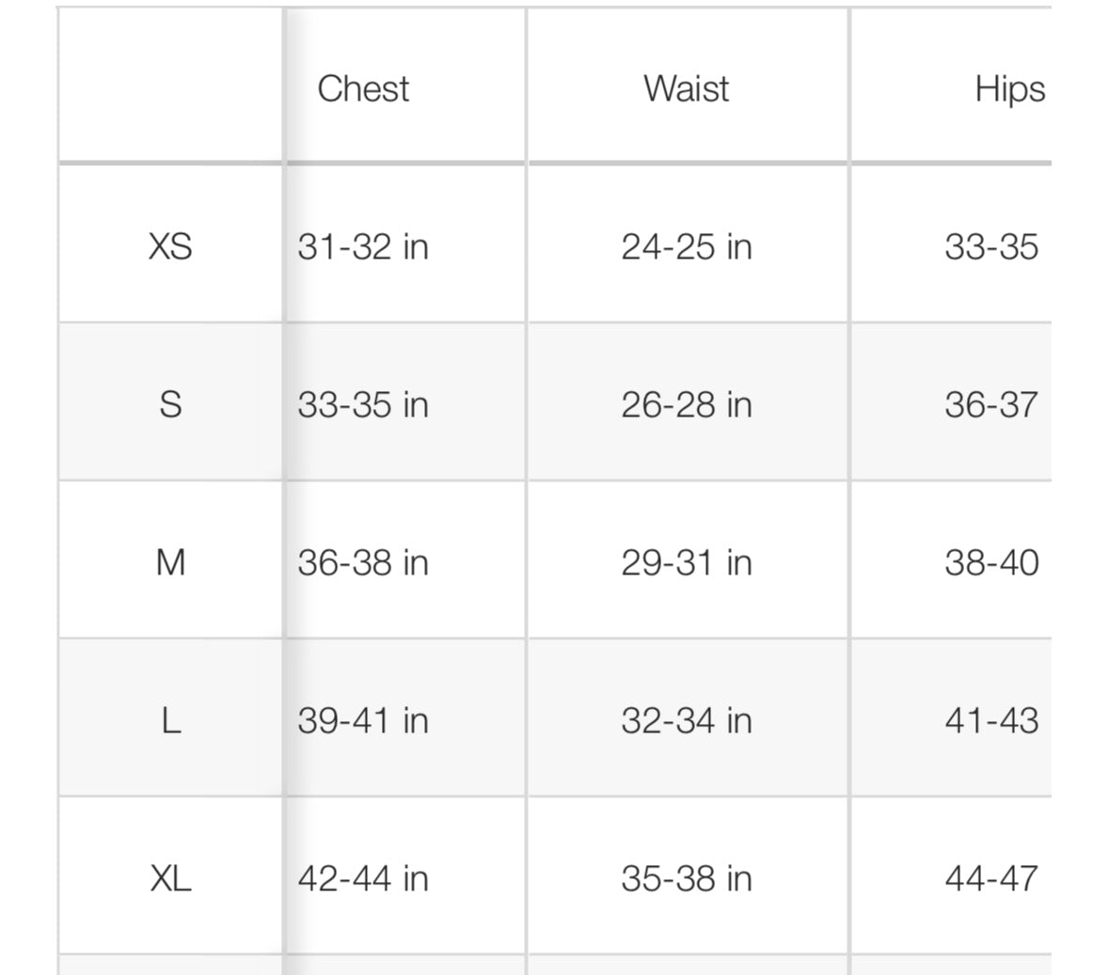1109x975 pixels.
Task: Click the Waist column header
Action: [687, 88]
